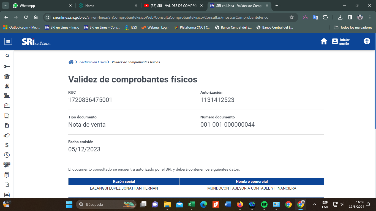Bookmark this page with star icon

pyautogui.click(x=292, y=17)
